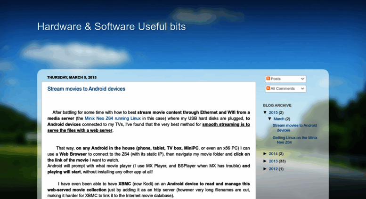Expand the 2014 archive year
The image size is (366, 199).
click(265, 153)
